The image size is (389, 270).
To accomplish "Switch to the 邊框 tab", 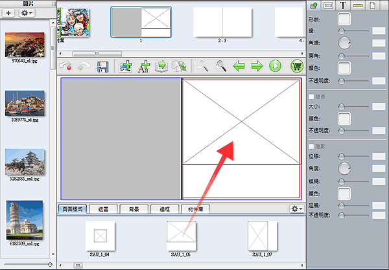I will [165, 209].
